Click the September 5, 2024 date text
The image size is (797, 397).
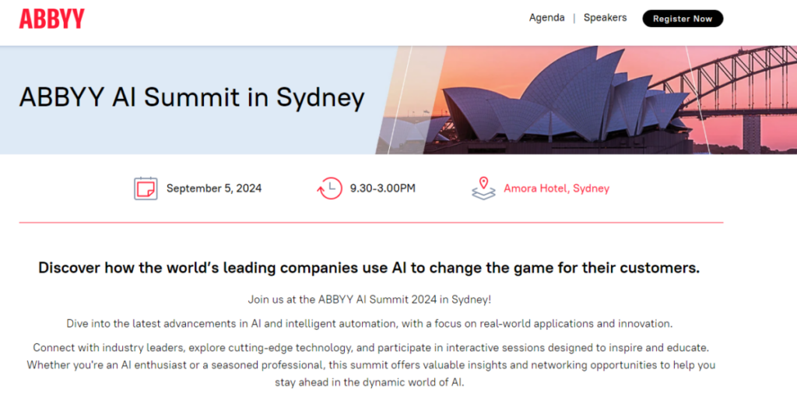click(x=214, y=188)
